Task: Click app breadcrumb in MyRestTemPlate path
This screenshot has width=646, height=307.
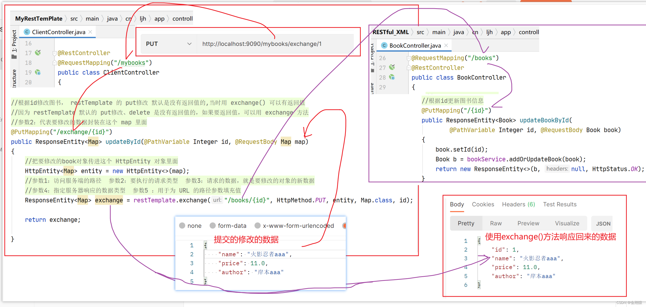Action: (159, 19)
